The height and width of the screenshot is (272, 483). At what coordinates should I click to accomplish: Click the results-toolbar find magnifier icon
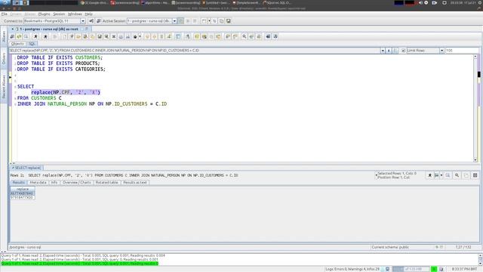457,175
